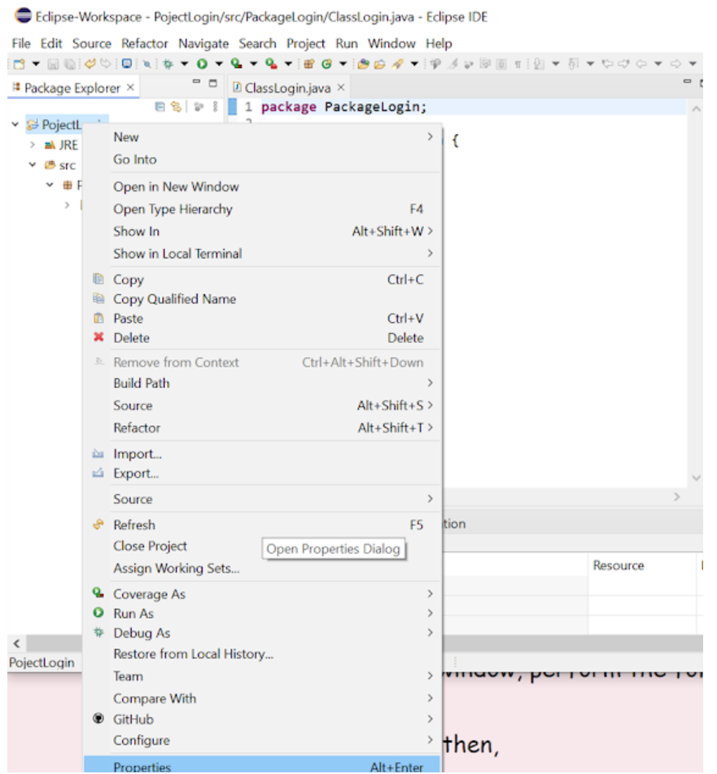Click the New Java Class toolbar icon
The width and height of the screenshot is (717, 774).
point(326,64)
